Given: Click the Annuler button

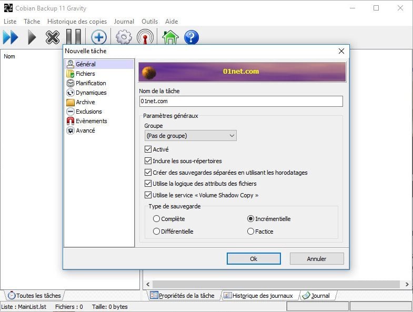Looking at the screenshot, I should pos(316,259).
